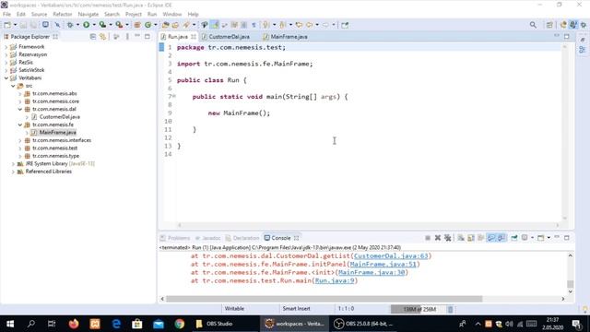Click the Terminate stop icon in Console
Screen dimensions: 590x332
click(428, 238)
